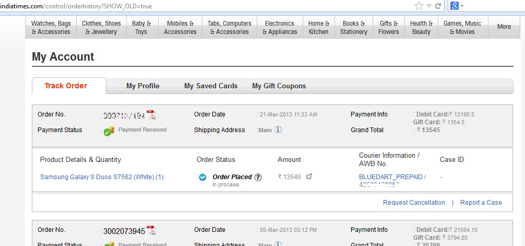This screenshot has height=246, width=525.
Task: Open external link icon beside amount 13545
Action: coord(309,177)
